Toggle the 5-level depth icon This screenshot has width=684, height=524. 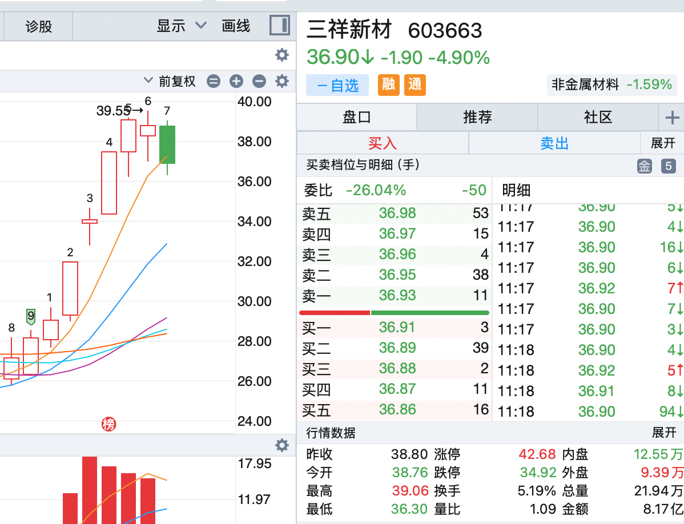pyautogui.click(x=668, y=166)
